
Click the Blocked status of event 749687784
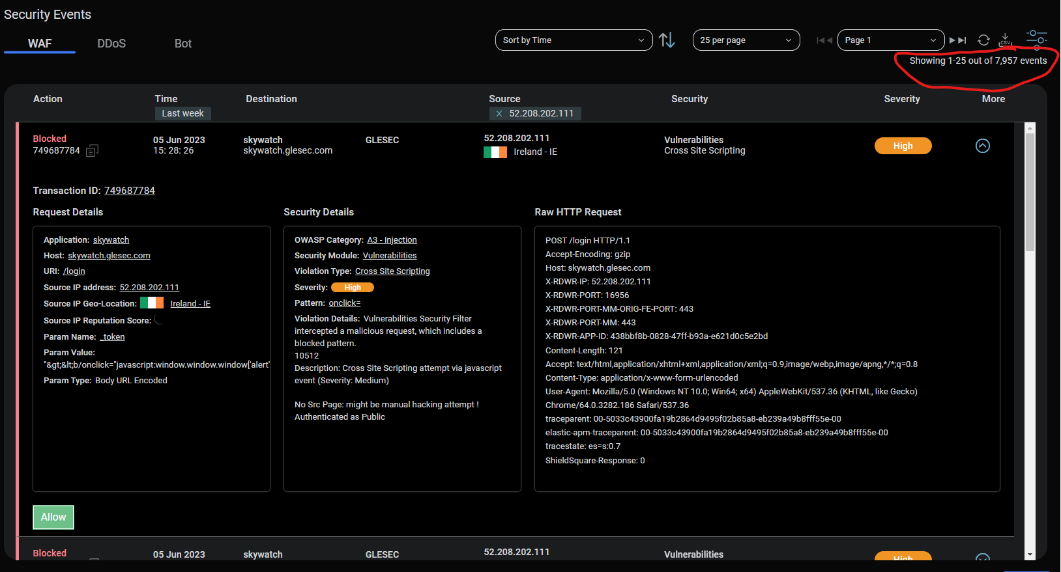click(50, 139)
